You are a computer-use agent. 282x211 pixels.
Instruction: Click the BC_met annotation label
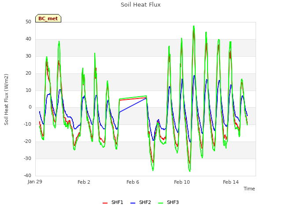pyautogui.click(x=48, y=18)
